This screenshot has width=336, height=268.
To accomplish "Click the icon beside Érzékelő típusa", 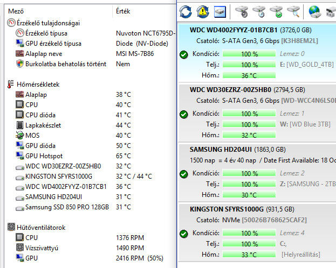I will (x=20, y=33).
